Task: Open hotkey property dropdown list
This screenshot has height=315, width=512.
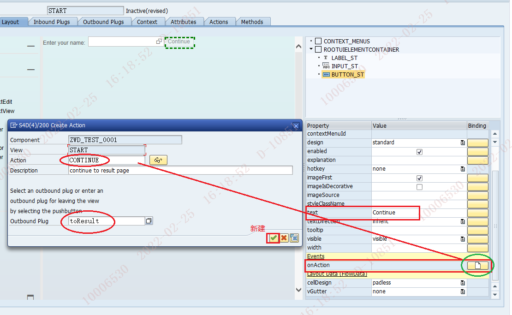Action: coord(463,169)
